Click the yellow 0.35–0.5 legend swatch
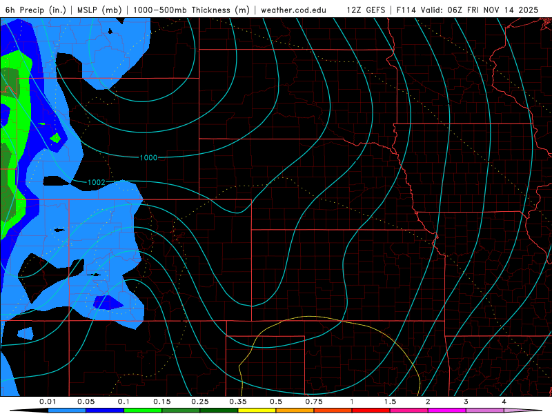The width and height of the screenshot is (552, 414). coord(257,411)
